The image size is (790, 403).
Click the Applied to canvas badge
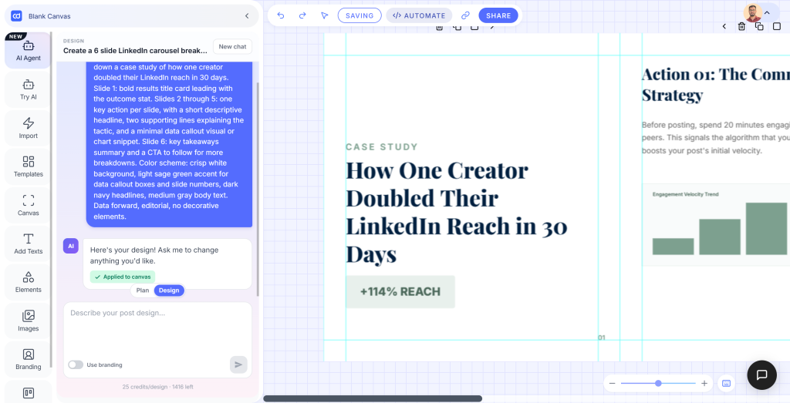(x=123, y=277)
